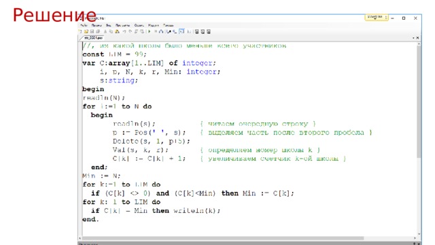The image size is (435, 245).
Task: Click the Redo arrow icon
Action: [x=130, y=31]
